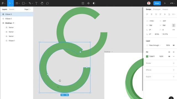Click the Align bottom icon
Viewport: 177px width, 99px height.
click(169, 14)
